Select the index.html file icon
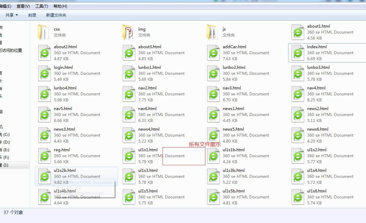Image resolution: width=366 pixels, height=223 pixels. (x=298, y=53)
